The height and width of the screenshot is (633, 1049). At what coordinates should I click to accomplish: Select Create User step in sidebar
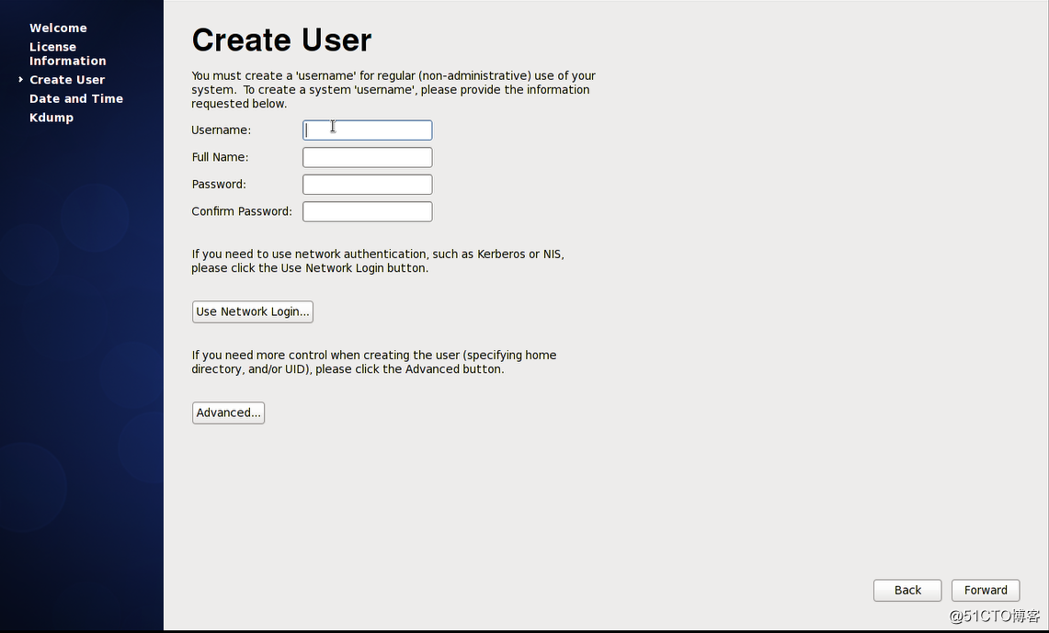coord(67,80)
